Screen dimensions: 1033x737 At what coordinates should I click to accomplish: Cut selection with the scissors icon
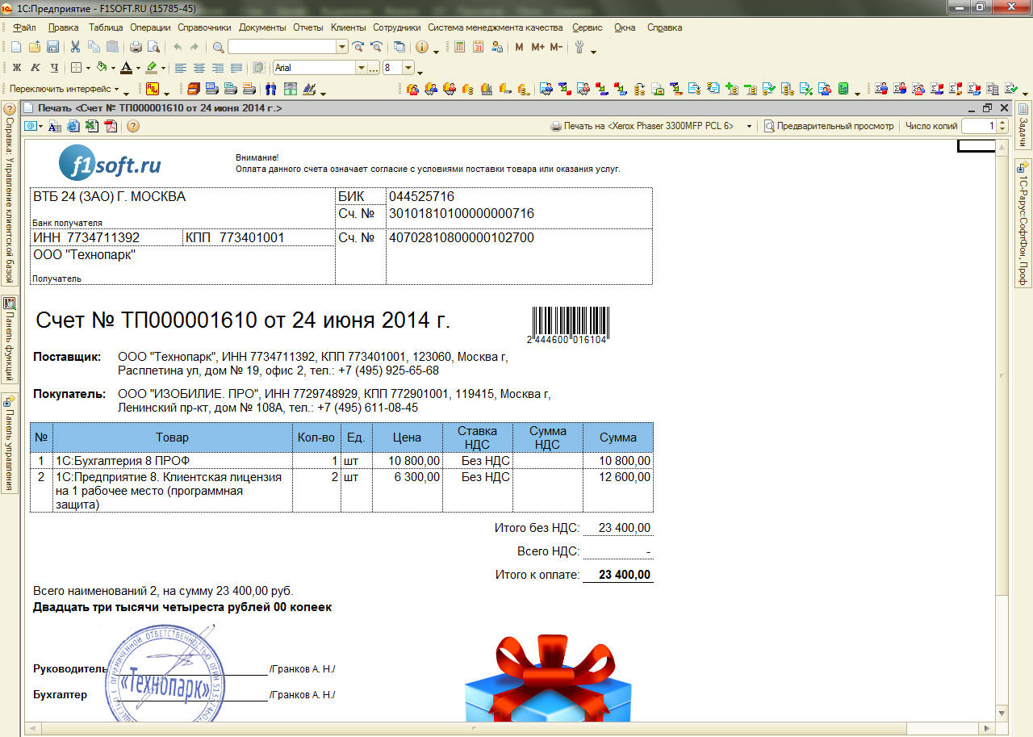(75, 47)
